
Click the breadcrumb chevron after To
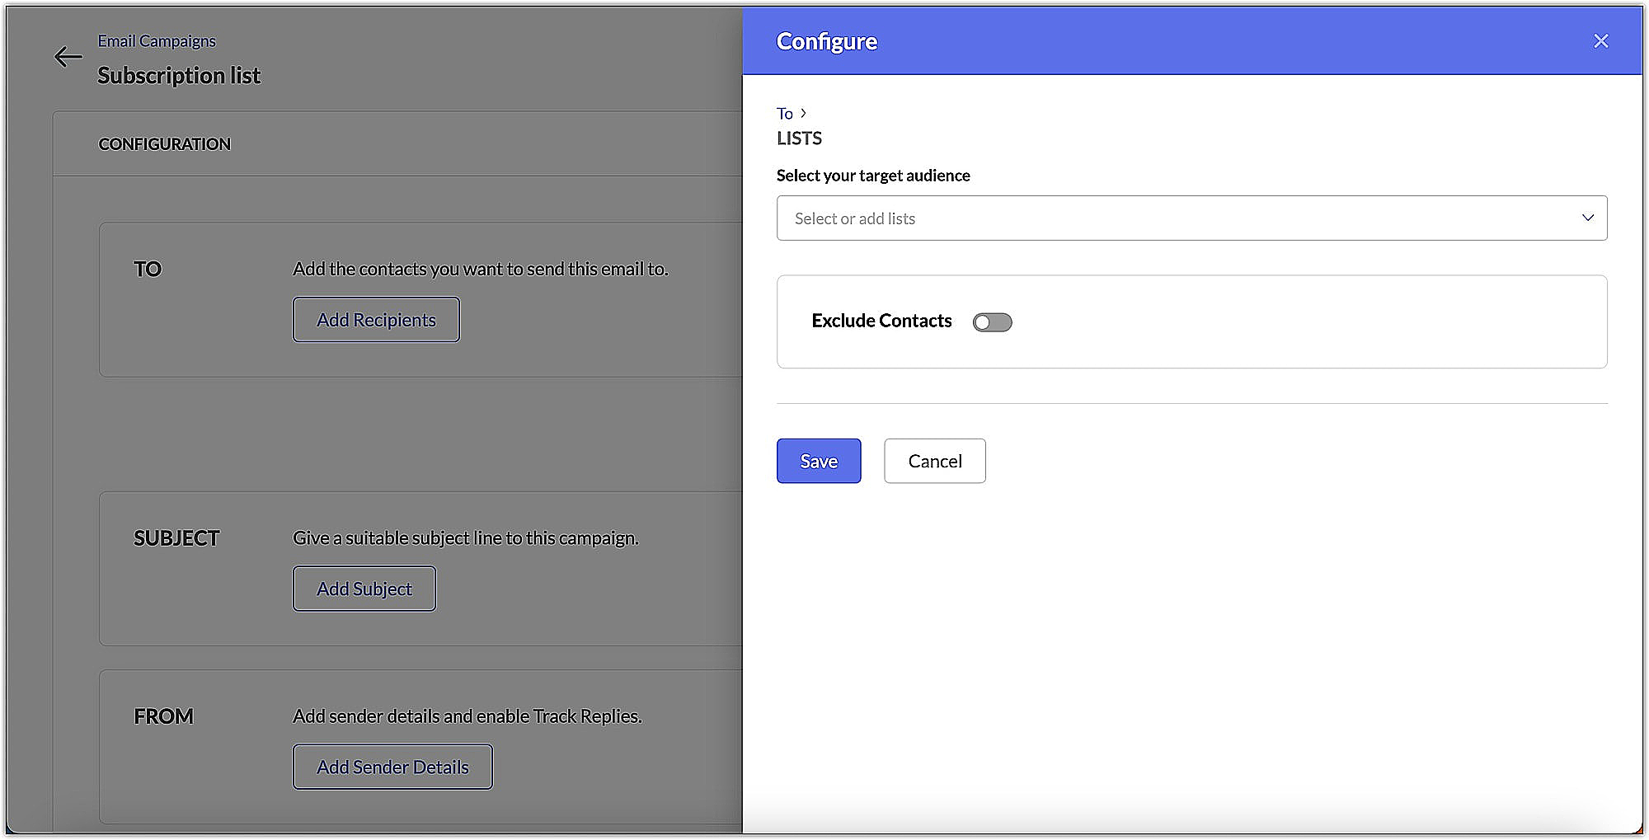(803, 113)
